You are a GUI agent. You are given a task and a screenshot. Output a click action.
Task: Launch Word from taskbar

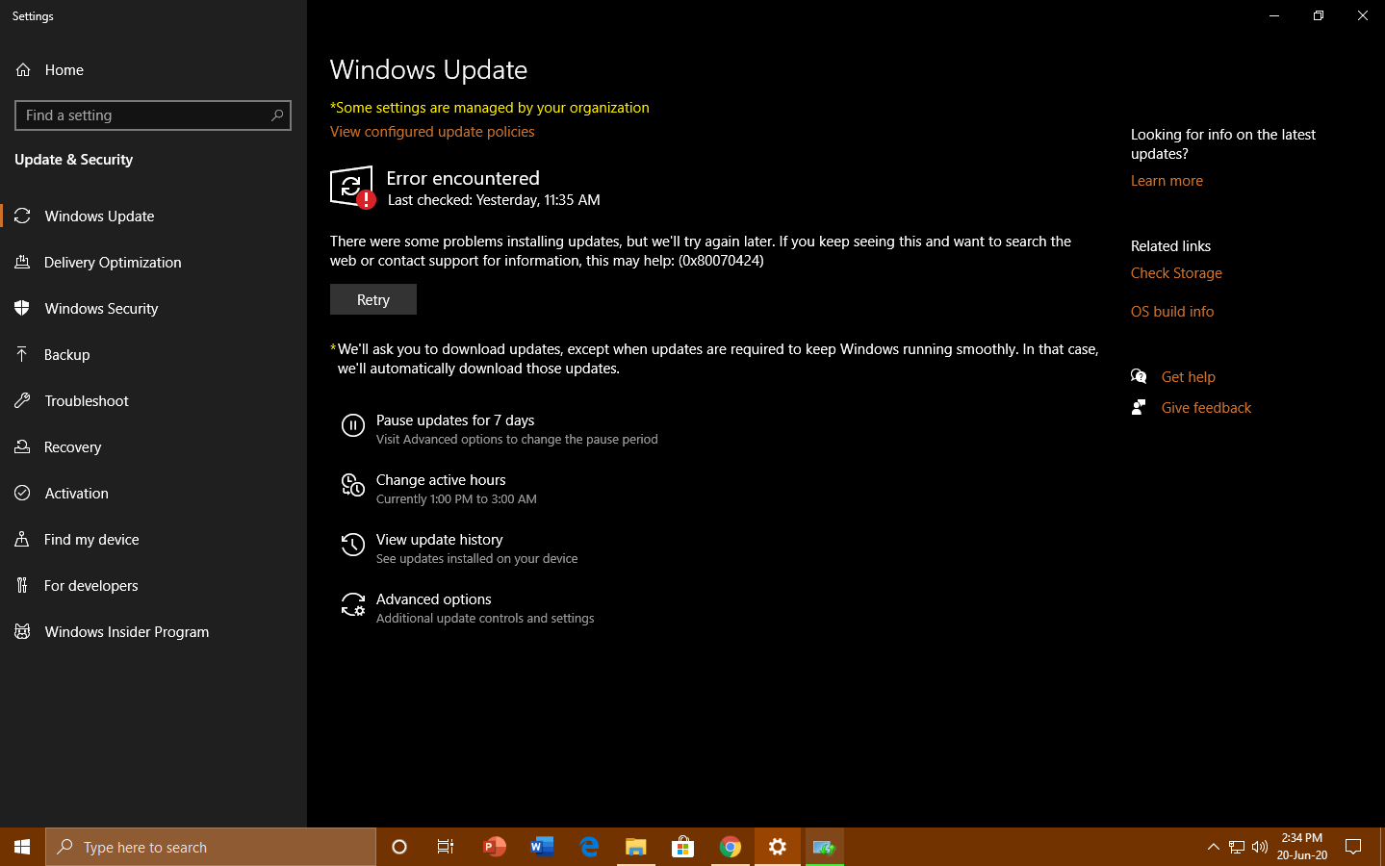click(542, 847)
